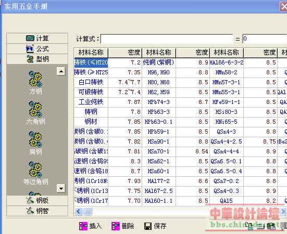The height and width of the screenshot is (234, 287).
Task: Click the horizontal scrollbar thumb
Action: 88,212
